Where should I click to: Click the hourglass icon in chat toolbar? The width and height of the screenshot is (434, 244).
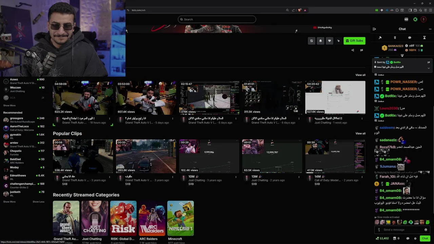424,38
